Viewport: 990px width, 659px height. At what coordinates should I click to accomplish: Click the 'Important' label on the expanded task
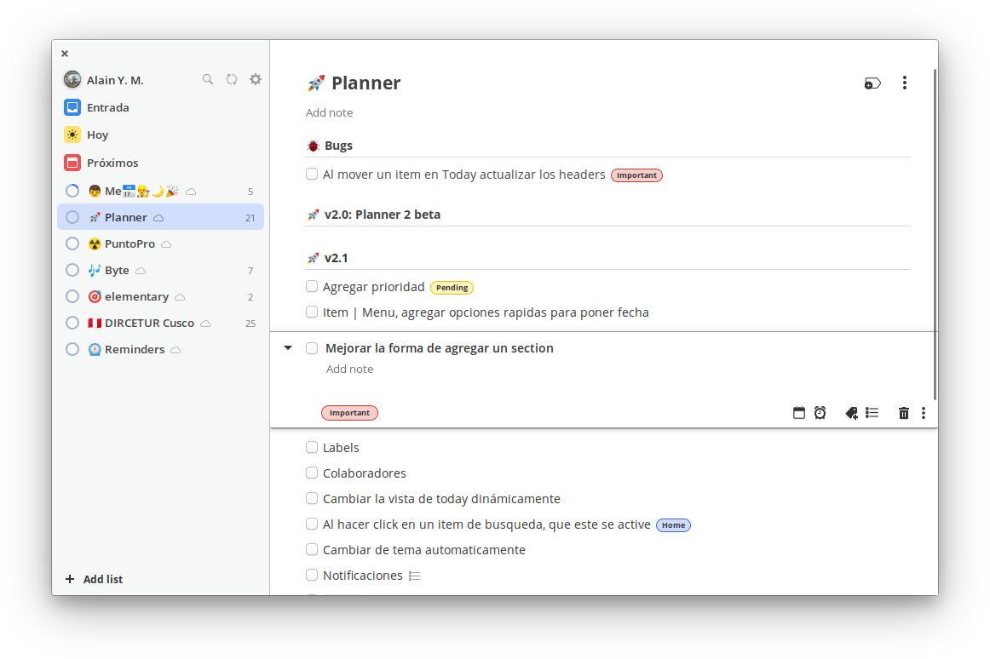tap(349, 412)
